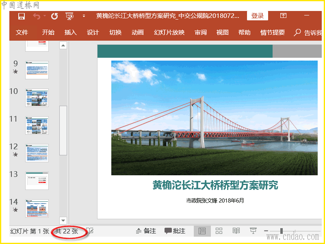325x244 pixels.
Task: Click the 登录 sign-in button
Action: pos(258,16)
